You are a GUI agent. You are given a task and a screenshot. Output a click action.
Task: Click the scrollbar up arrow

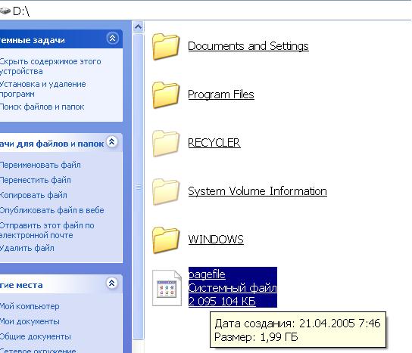tap(138, 26)
